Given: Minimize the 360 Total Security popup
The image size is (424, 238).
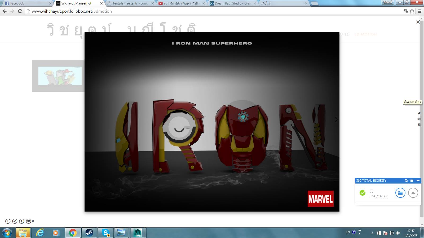Looking at the screenshot, I should 418,181.
